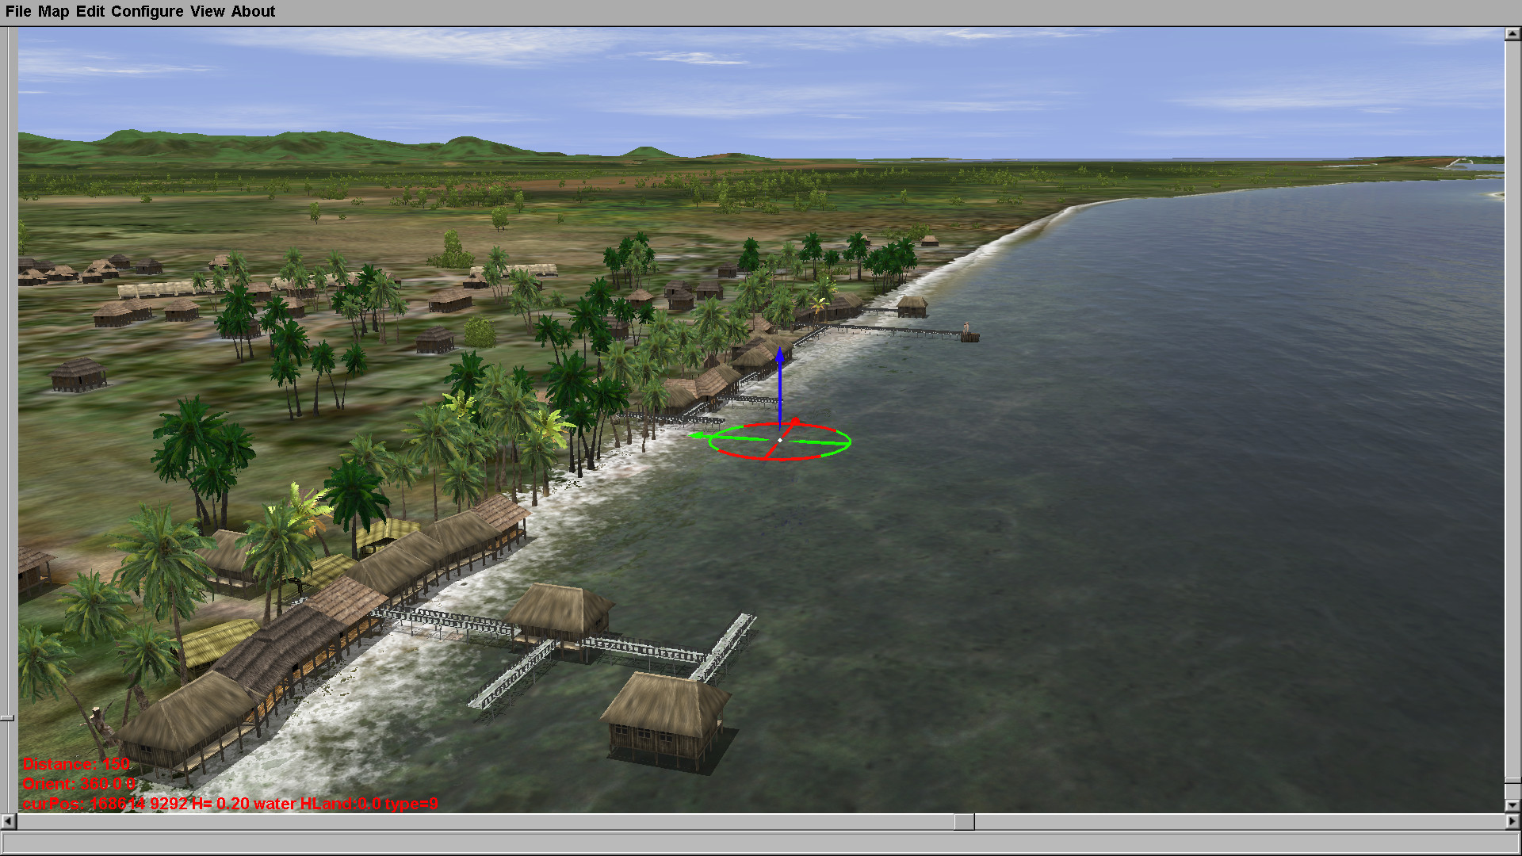Click the green arrowhead on the cursor gizmo
This screenshot has height=856, width=1522.
coord(697,435)
